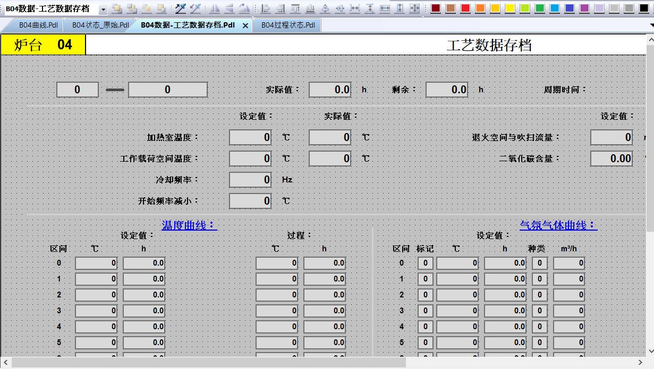Open the B04数据 object selector dropdown

[x=103, y=9]
